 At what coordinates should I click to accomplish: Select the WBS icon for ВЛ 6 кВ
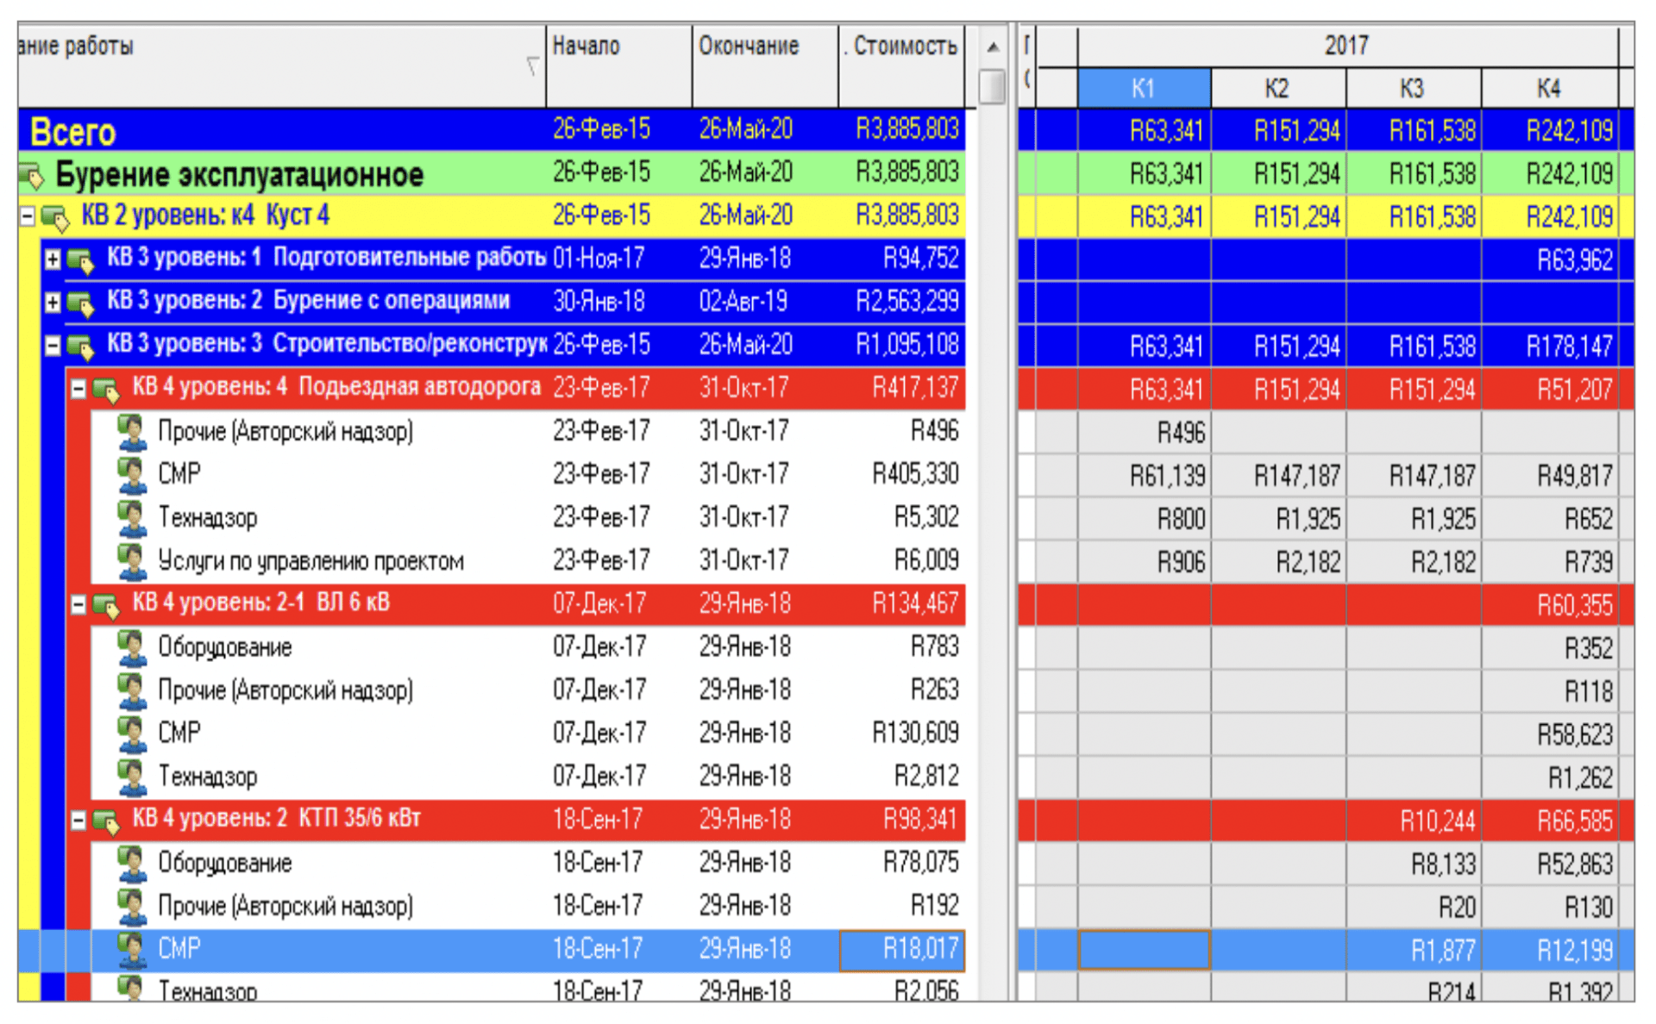[106, 605]
